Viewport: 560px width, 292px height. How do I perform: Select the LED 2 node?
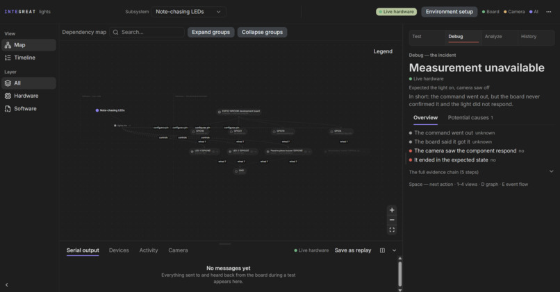[x=243, y=151]
